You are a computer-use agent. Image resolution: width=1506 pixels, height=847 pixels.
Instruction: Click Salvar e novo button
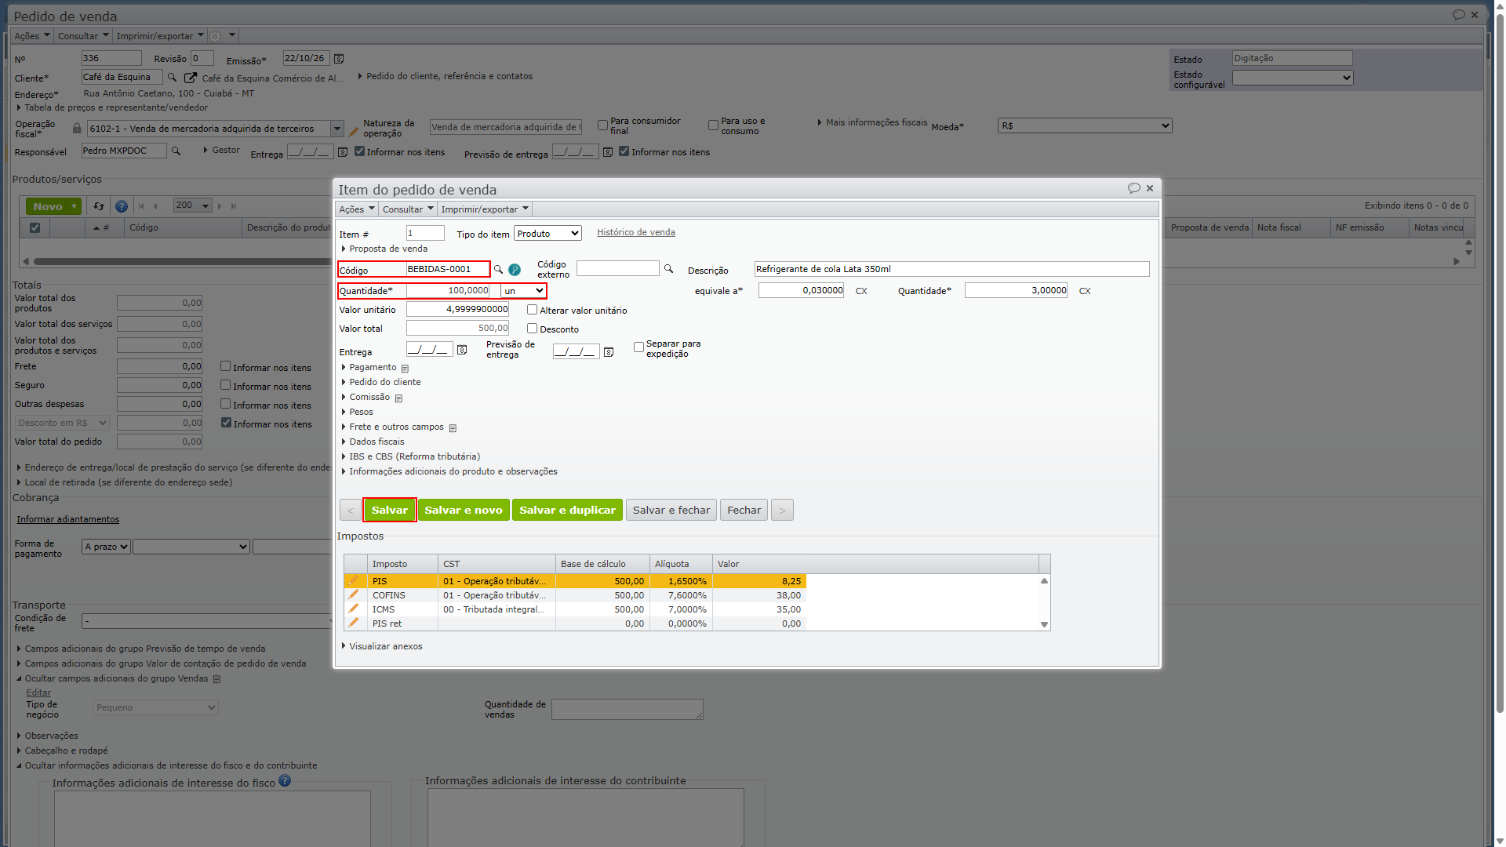click(x=464, y=510)
